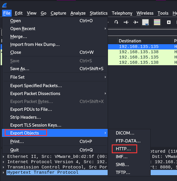The height and width of the screenshot is (181, 177).
Task: Choose DICOM… in Export Objects submenu
Action: [129, 133]
